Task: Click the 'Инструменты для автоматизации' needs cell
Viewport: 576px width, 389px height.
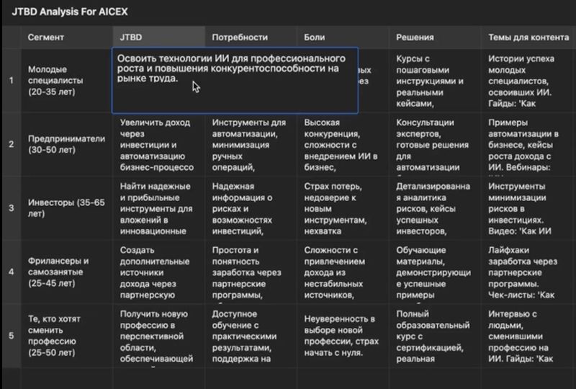Action: click(251, 145)
